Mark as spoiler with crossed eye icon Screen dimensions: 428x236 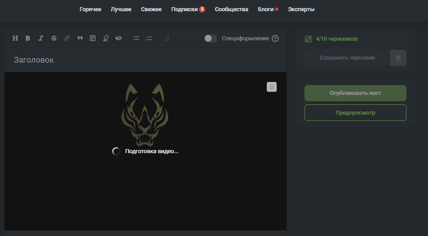tap(119, 39)
